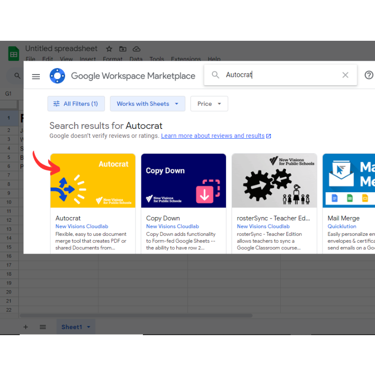Screen dimensions: 375x375
Task: Open the Copy Down add-on thumbnail
Action: pyautogui.click(x=183, y=180)
